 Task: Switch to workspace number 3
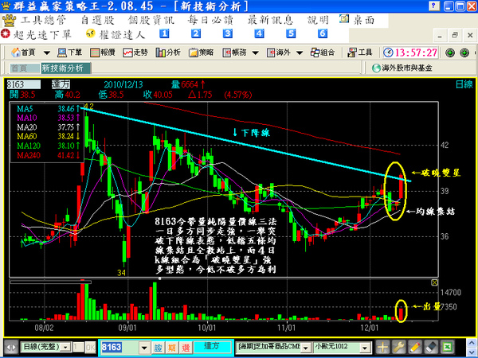(228, 33)
